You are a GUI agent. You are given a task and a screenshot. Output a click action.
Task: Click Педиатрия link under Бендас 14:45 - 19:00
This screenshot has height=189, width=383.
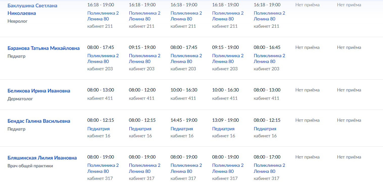coord(182,129)
